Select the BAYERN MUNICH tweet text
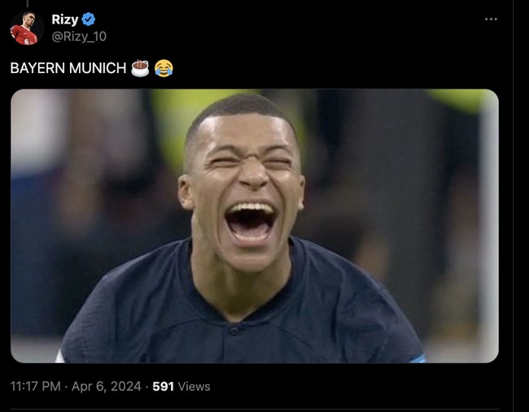This screenshot has height=412, width=529. [x=68, y=68]
